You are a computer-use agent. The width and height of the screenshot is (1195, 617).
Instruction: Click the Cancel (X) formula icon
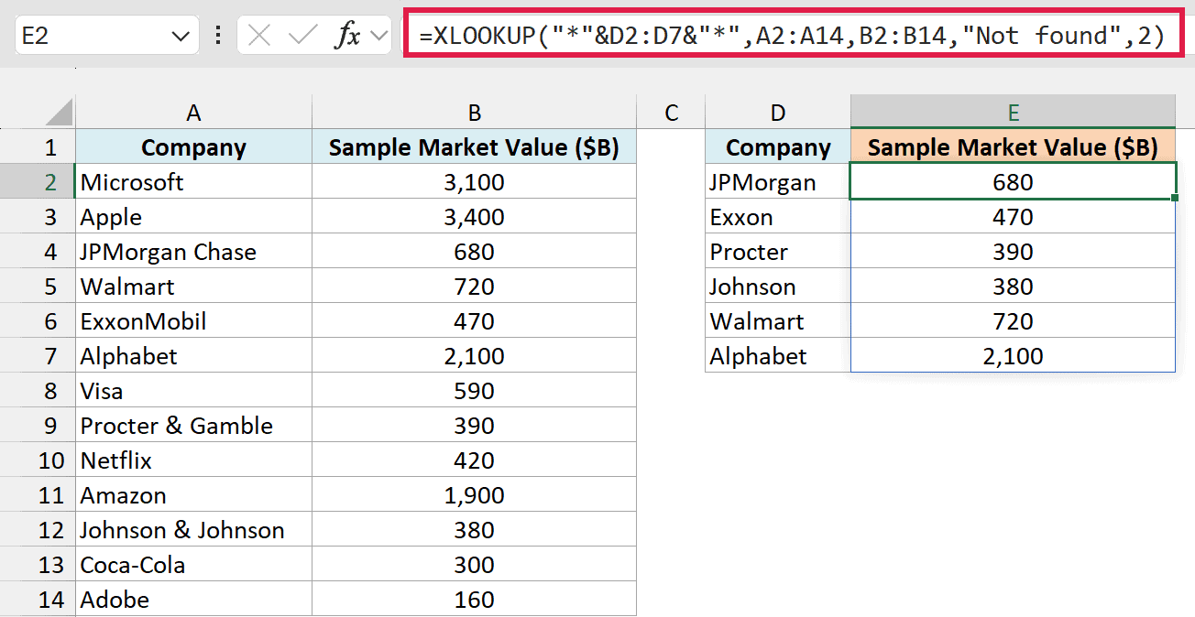(x=260, y=36)
